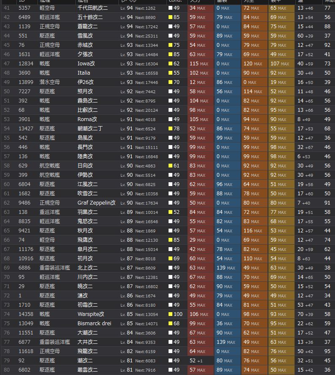Click the yellow condition indicator in 五十鈴改二 row
Screen dimensions: 335x375
170,17
